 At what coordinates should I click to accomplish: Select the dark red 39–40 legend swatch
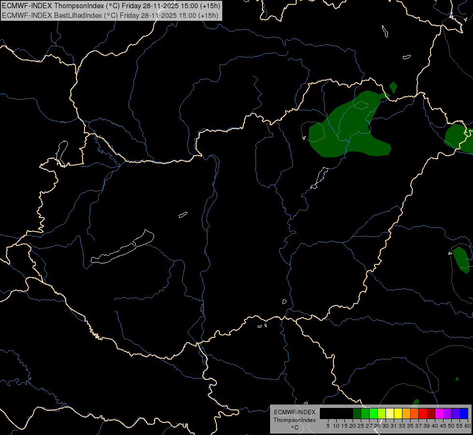tap(431, 413)
